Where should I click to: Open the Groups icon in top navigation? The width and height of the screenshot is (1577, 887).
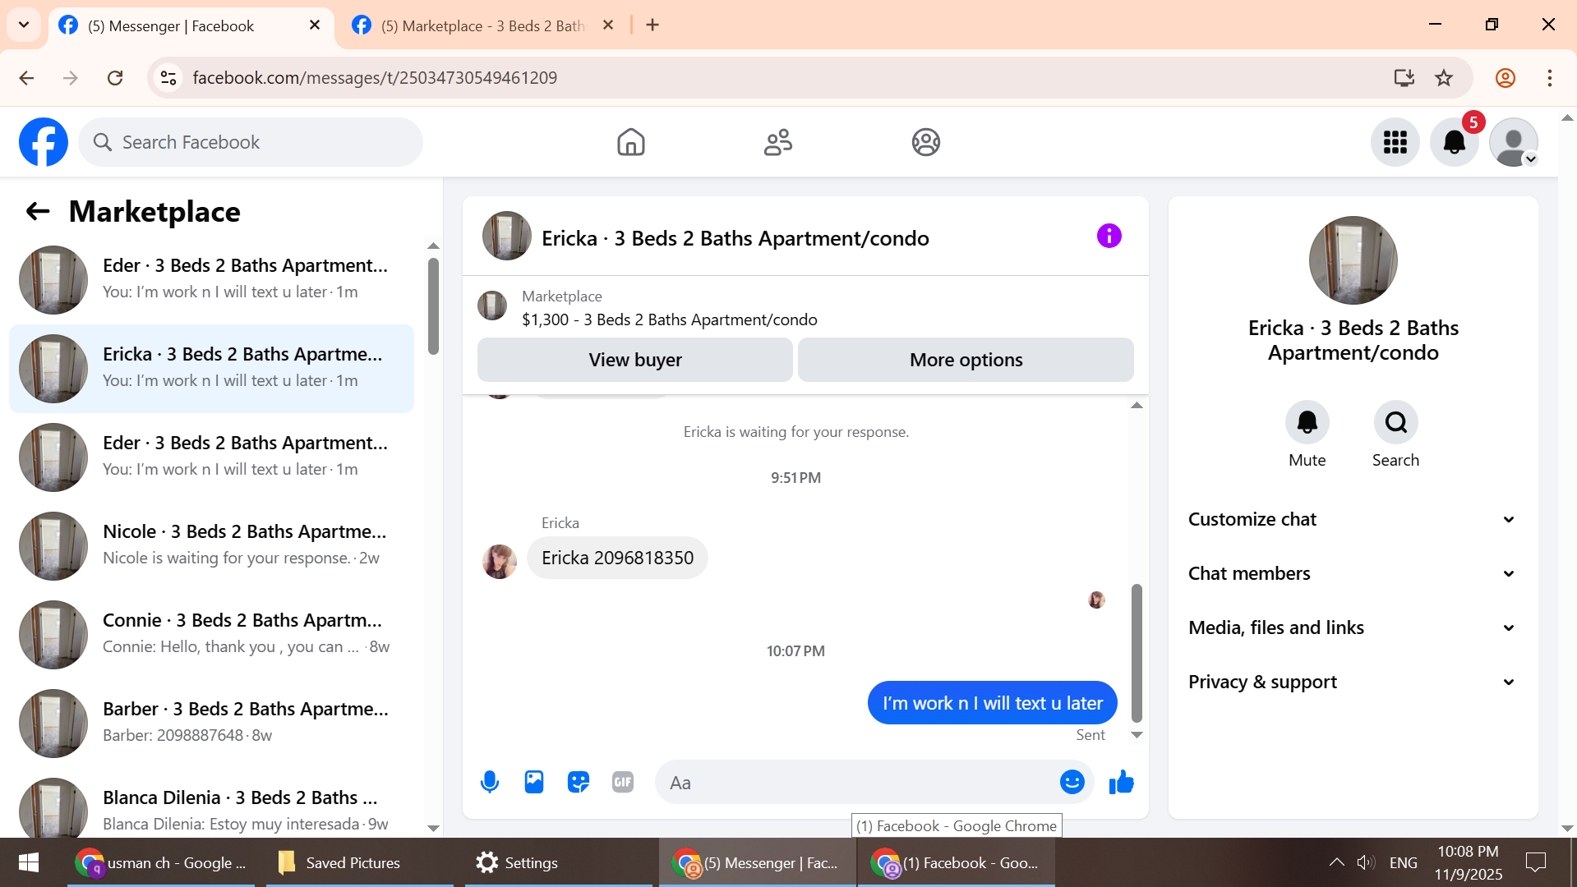click(926, 142)
